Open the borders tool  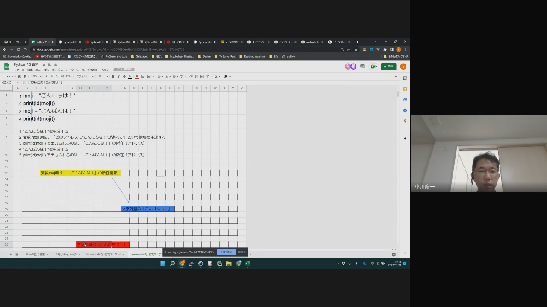(x=143, y=77)
